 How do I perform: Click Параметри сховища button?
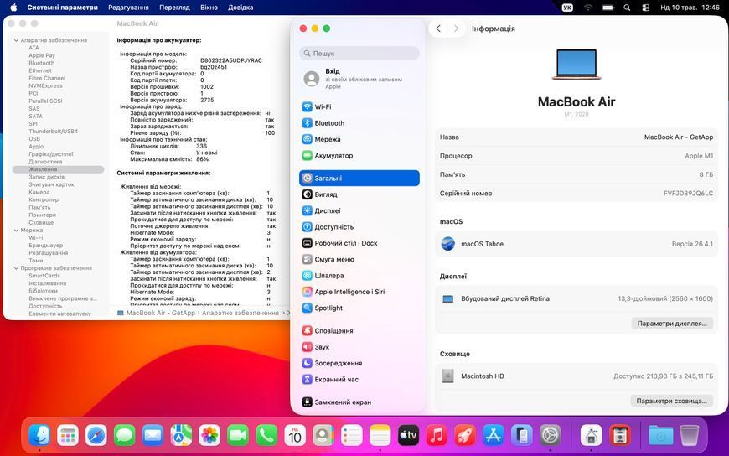coord(671,401)
